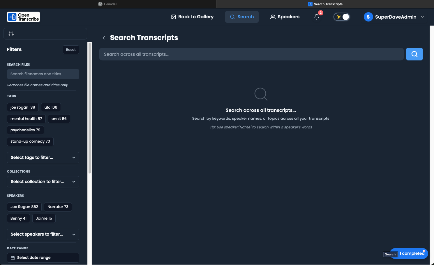Click the large magnifier placeholder icon

[261, 94]
